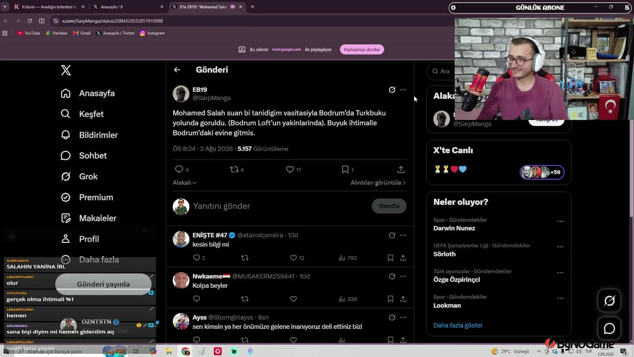Viewport: 634px width, 357px height.
Task: Open options for the Özge Özpirinçci trend
Action: coord(560,273)
